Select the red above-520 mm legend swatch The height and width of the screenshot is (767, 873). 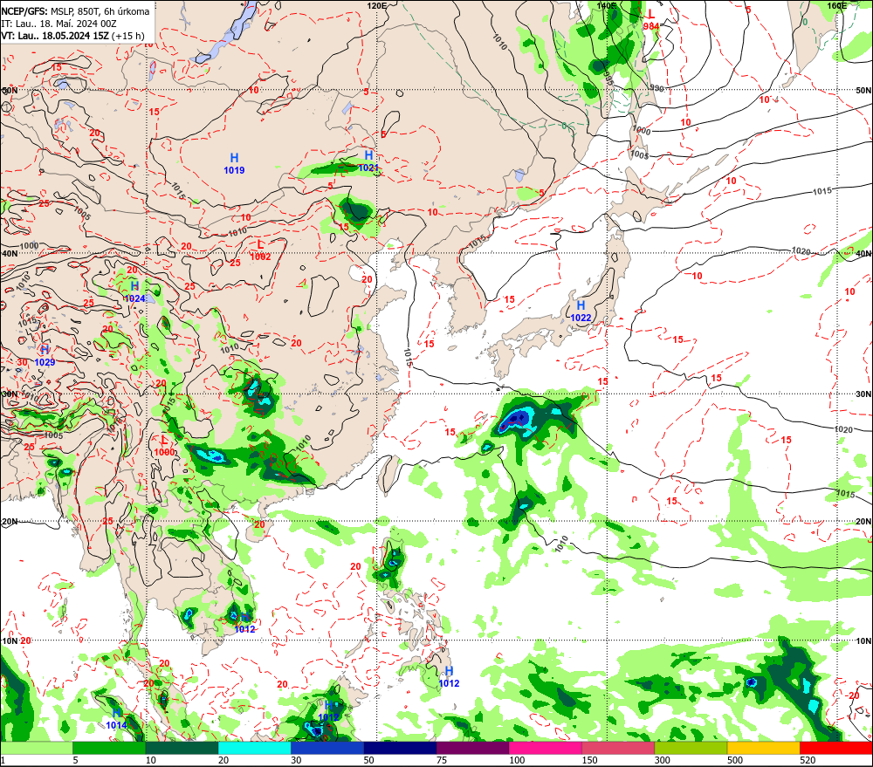click(x=836, y=748)
